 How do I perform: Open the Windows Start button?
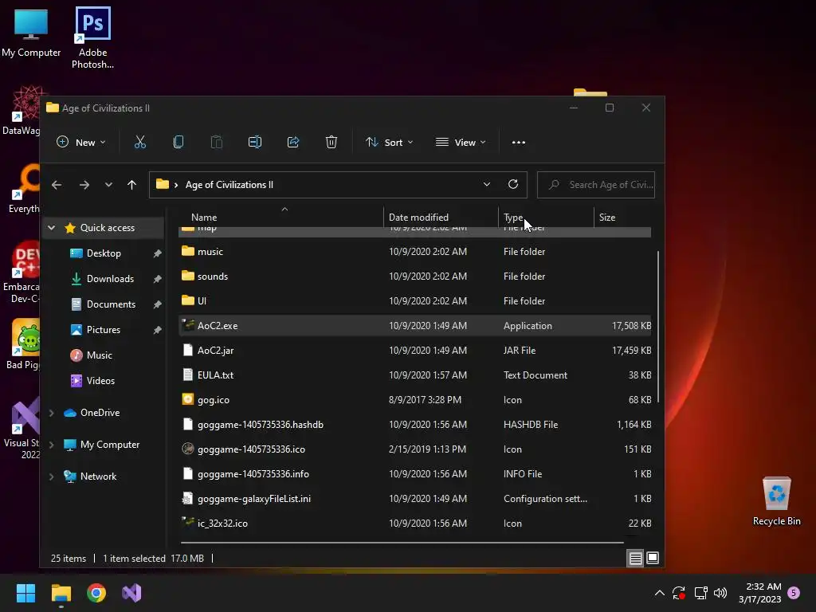[x=25, y=593]
